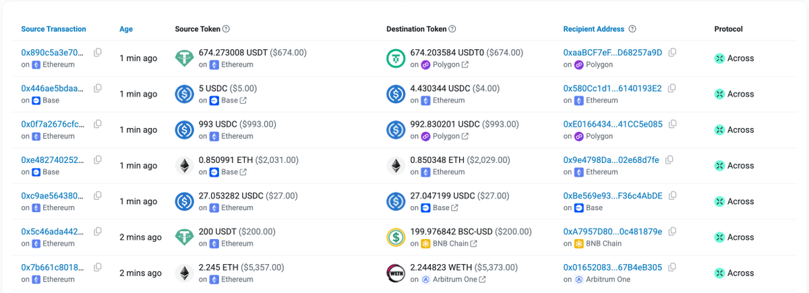Open transaction 0xc9ae564380 details
The height and width of the screenshot is (293, 809).
click(x=53, y=195)
